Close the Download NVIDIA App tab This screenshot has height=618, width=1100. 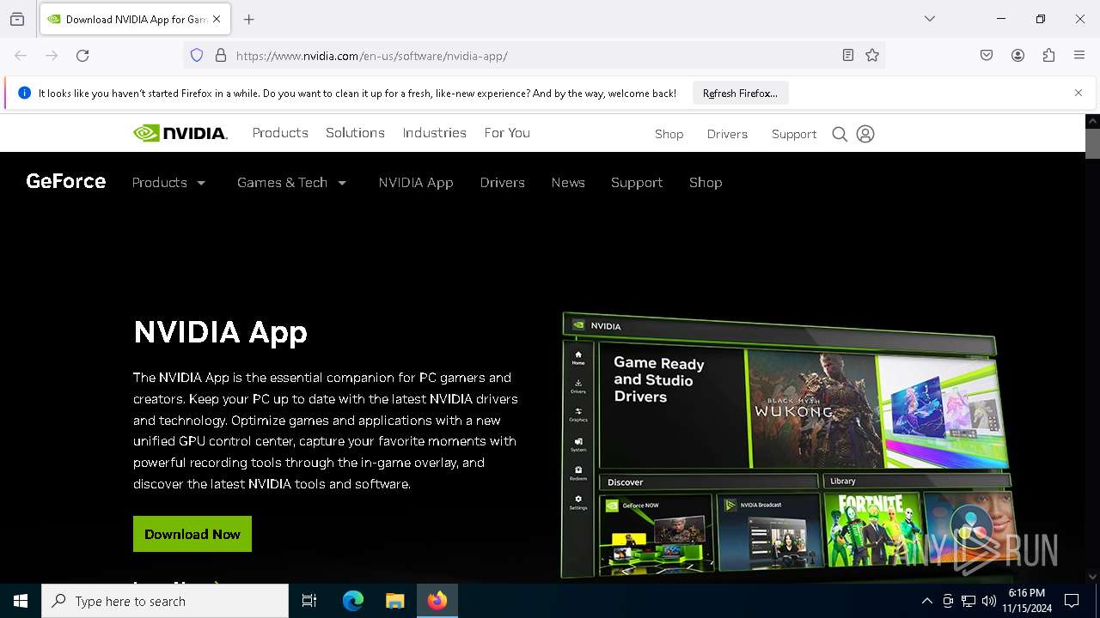217,19
